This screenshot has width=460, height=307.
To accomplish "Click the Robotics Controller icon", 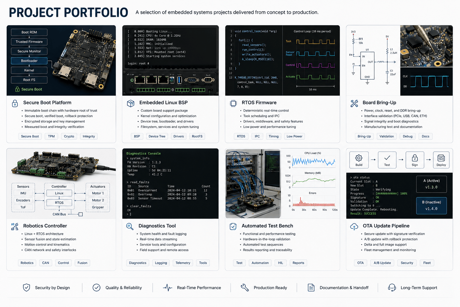I will tap(15, 227).
